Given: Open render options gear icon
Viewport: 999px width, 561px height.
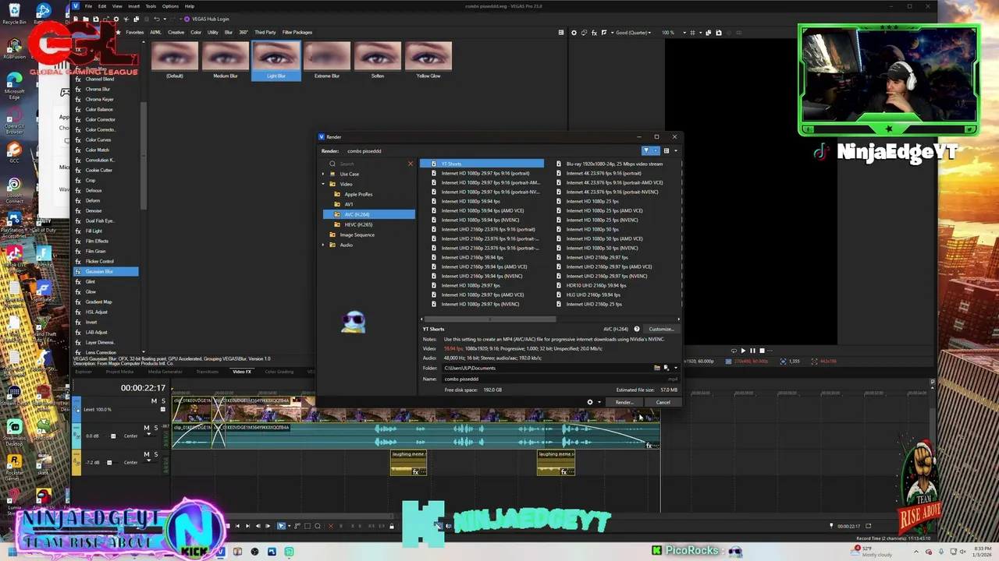Looking at the screenshot, I should [x=590, y=402].
